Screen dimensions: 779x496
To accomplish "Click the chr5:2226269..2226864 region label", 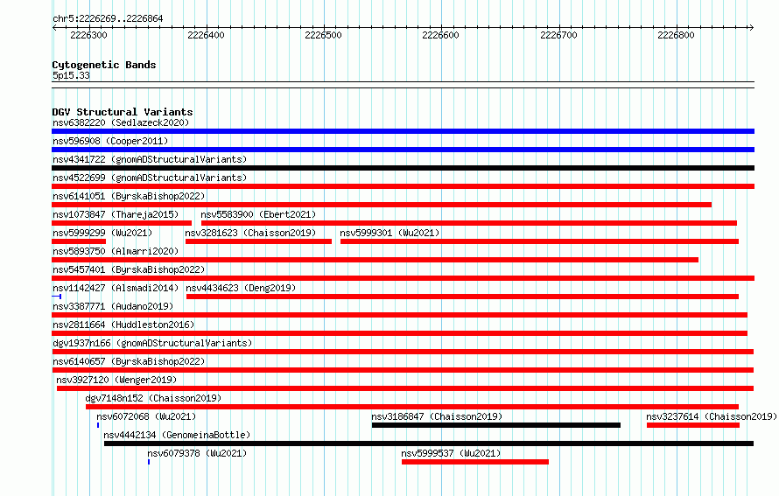I will (108, 18).
